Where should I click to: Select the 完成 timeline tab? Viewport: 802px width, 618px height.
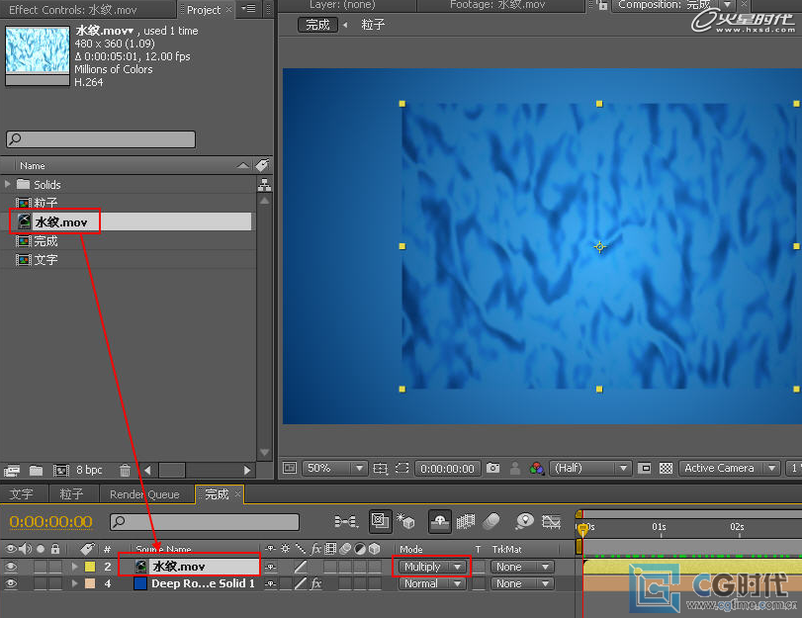217,494
